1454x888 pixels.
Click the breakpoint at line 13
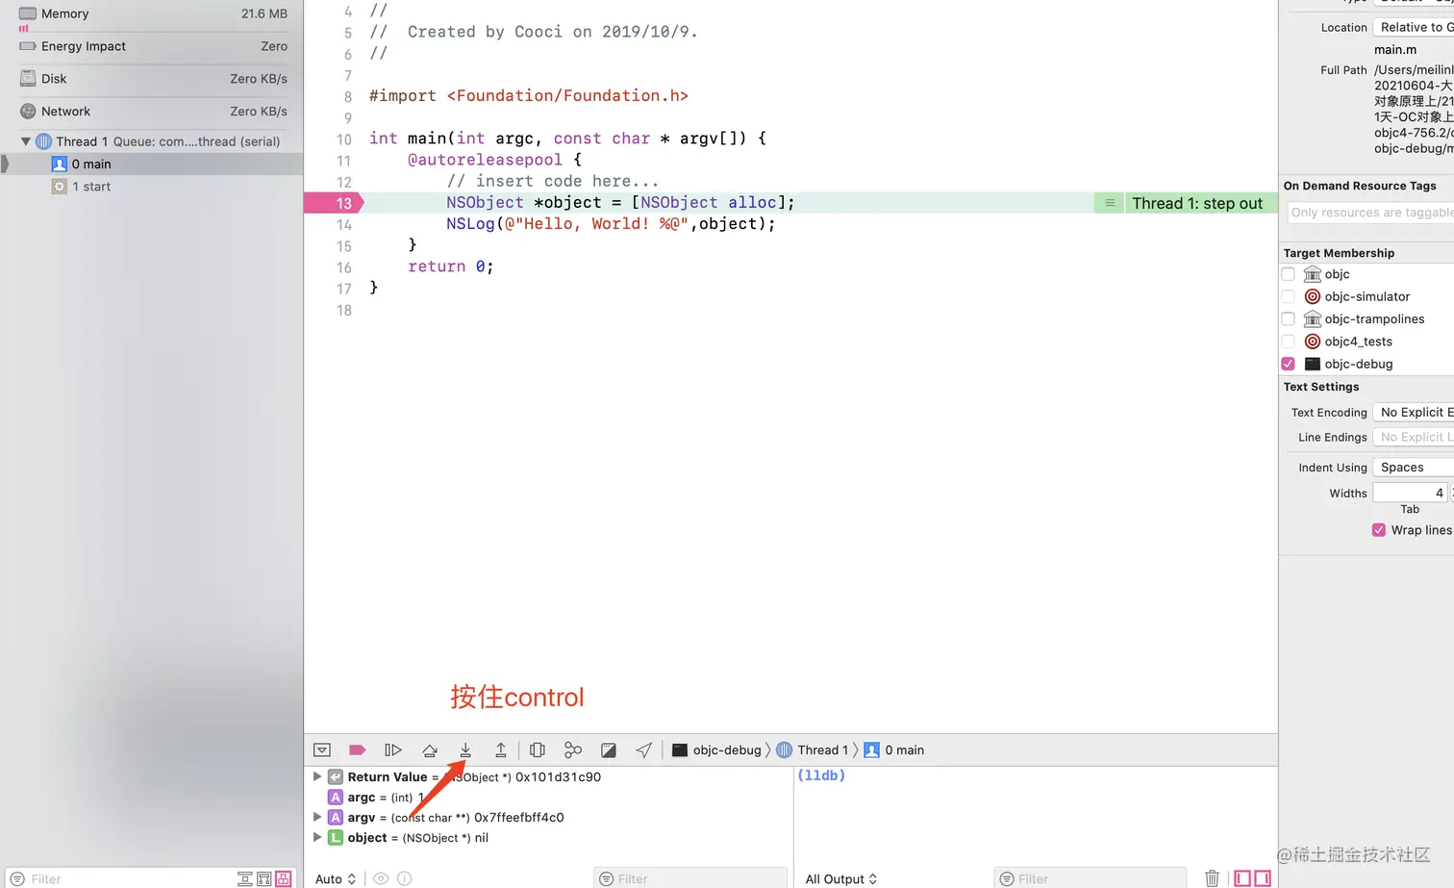coord(334,203)
